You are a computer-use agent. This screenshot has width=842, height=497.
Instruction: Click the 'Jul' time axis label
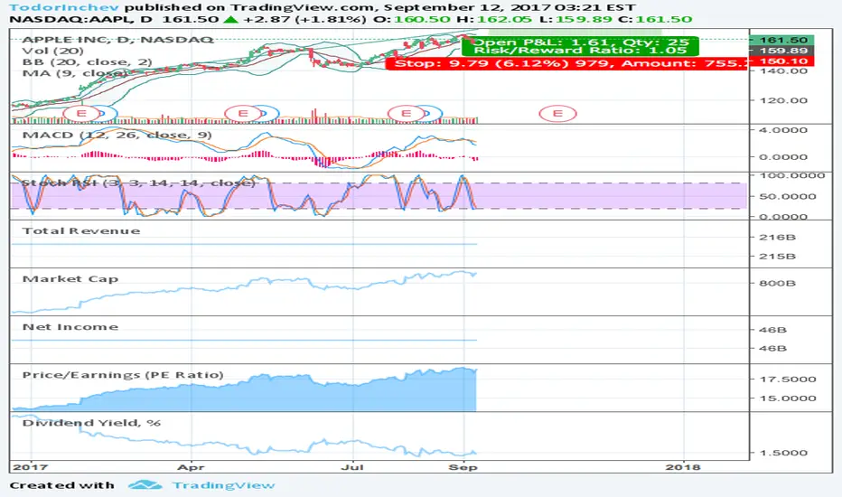point(352,467)
